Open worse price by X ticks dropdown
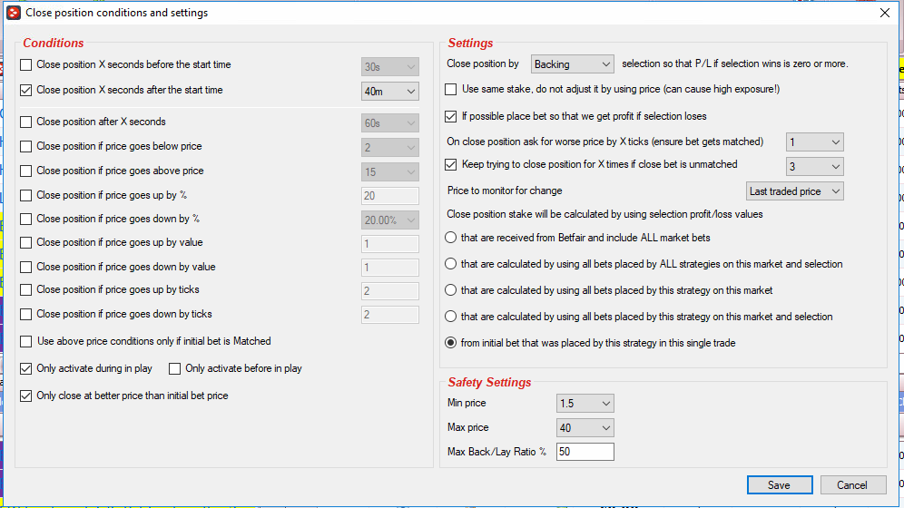This screenshot has height=508, width=904. tap(815, 142)
